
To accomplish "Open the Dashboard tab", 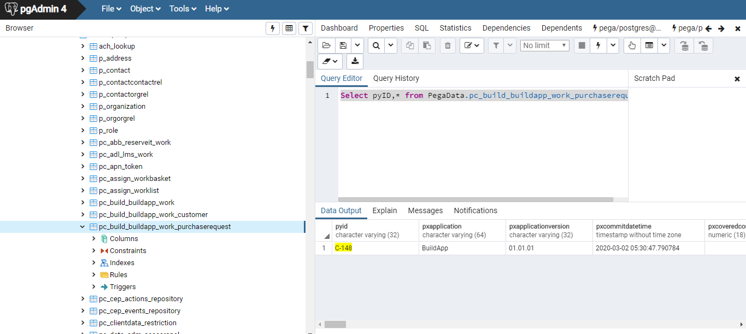I will pyautogui.click(x=339, y=27).
